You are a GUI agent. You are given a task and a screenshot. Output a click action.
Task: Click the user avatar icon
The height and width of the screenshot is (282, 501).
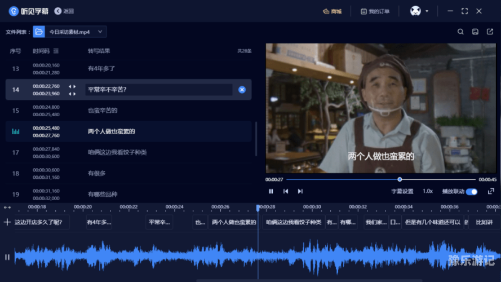pos(415,11)
